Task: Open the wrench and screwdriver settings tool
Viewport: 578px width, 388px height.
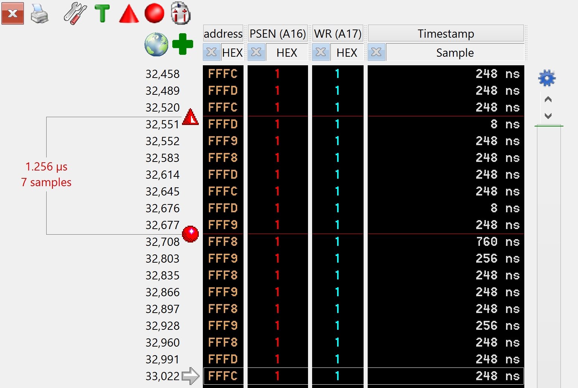Action: [75, 13]
